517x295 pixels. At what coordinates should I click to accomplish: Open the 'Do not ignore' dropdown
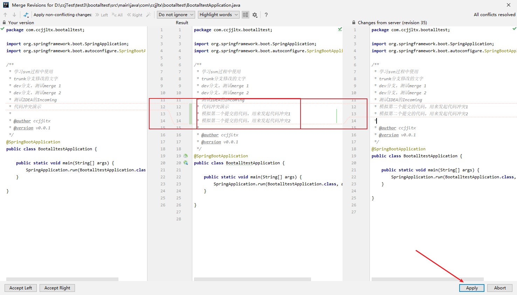click(x=176, y=15)
